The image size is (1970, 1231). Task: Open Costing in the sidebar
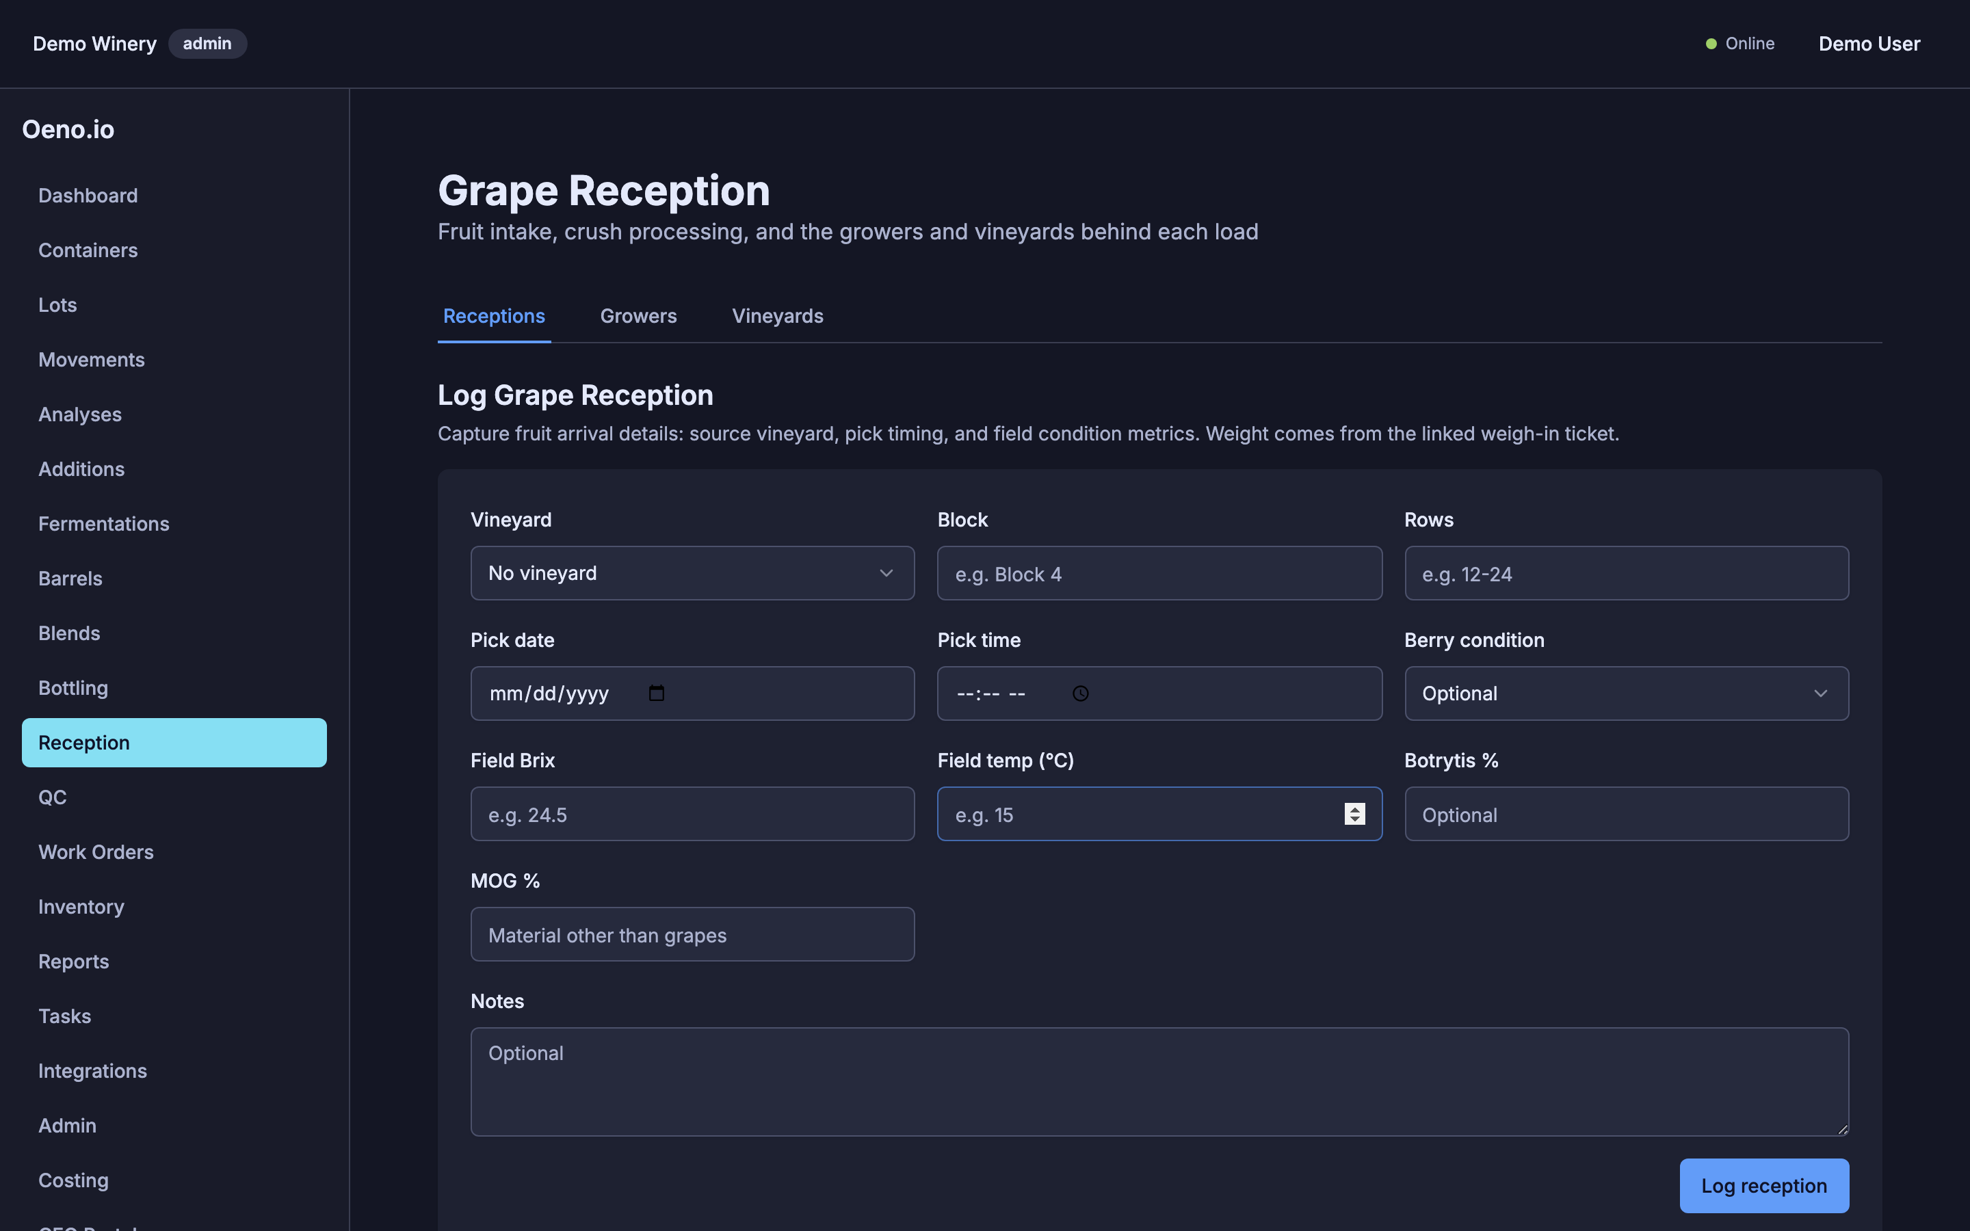[x=174, y=1180]
